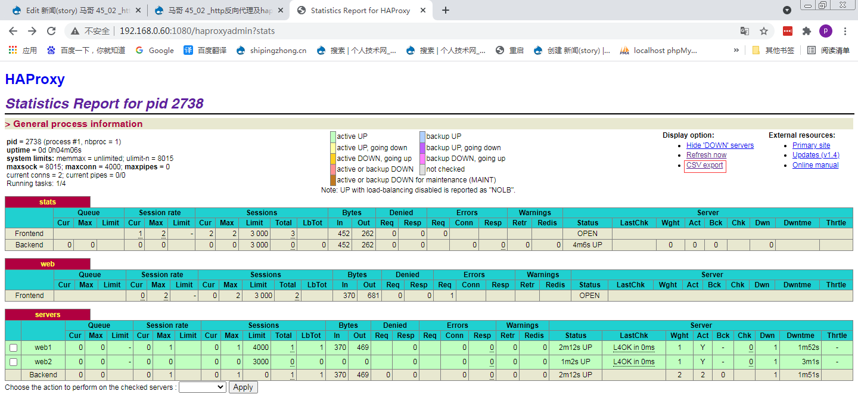The width and height of the screenshot is (858, 394).
Task: Tick the web2 server checkbox
Action: point(13,362)
